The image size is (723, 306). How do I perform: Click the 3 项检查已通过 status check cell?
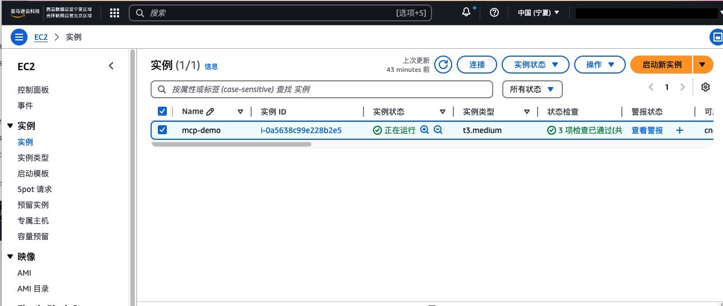(585, 130)
